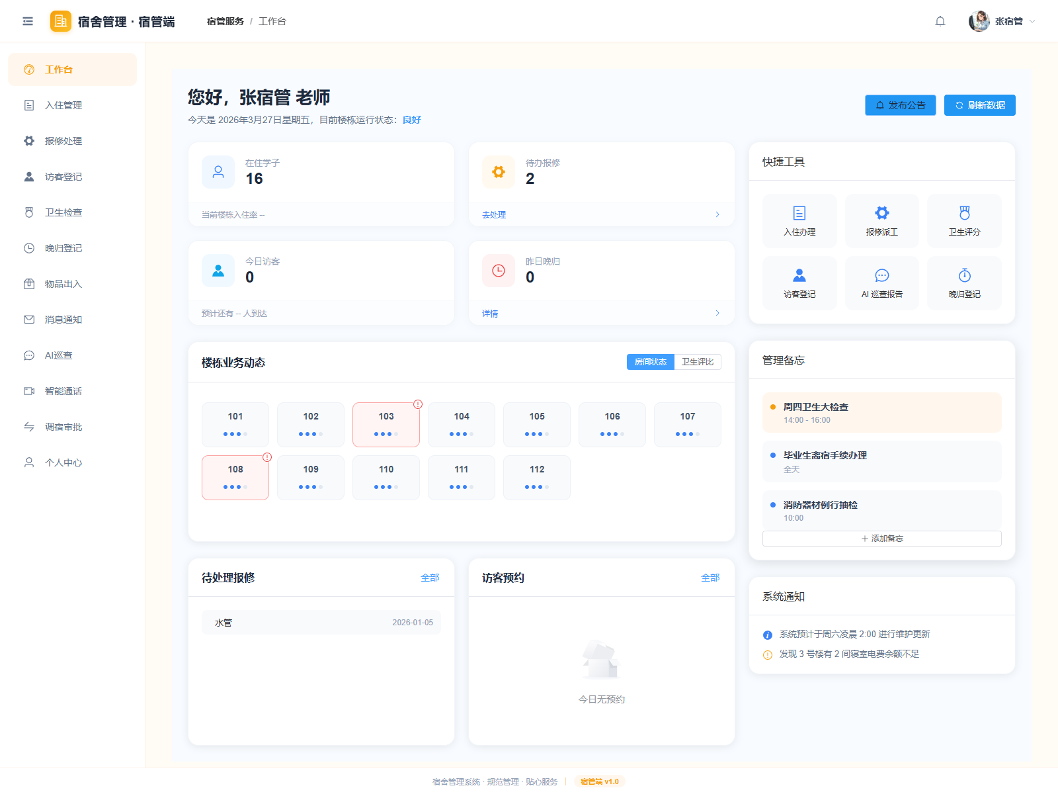This screenshot has height=794, width=1058.
Task: Select the 房间状态 toggle tab
Action: pos(651,362)
